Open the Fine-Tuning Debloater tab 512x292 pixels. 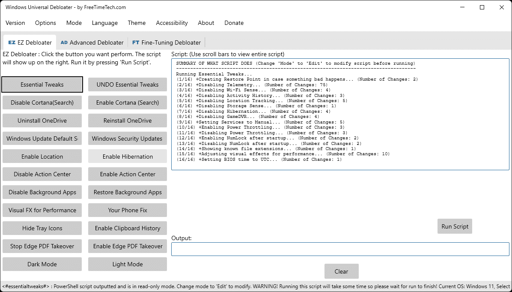click(x=167, y=42)
